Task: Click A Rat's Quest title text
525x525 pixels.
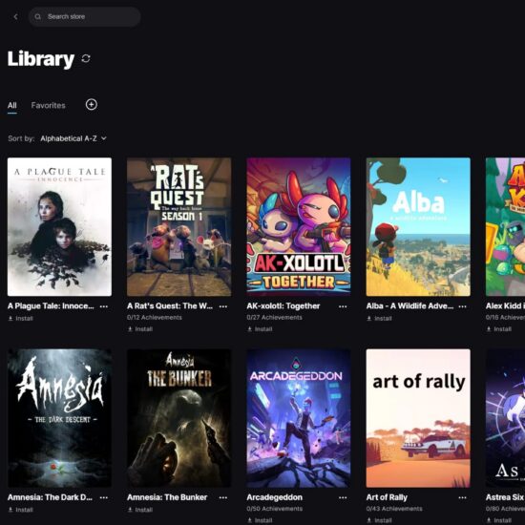Action: coord(170,306)
